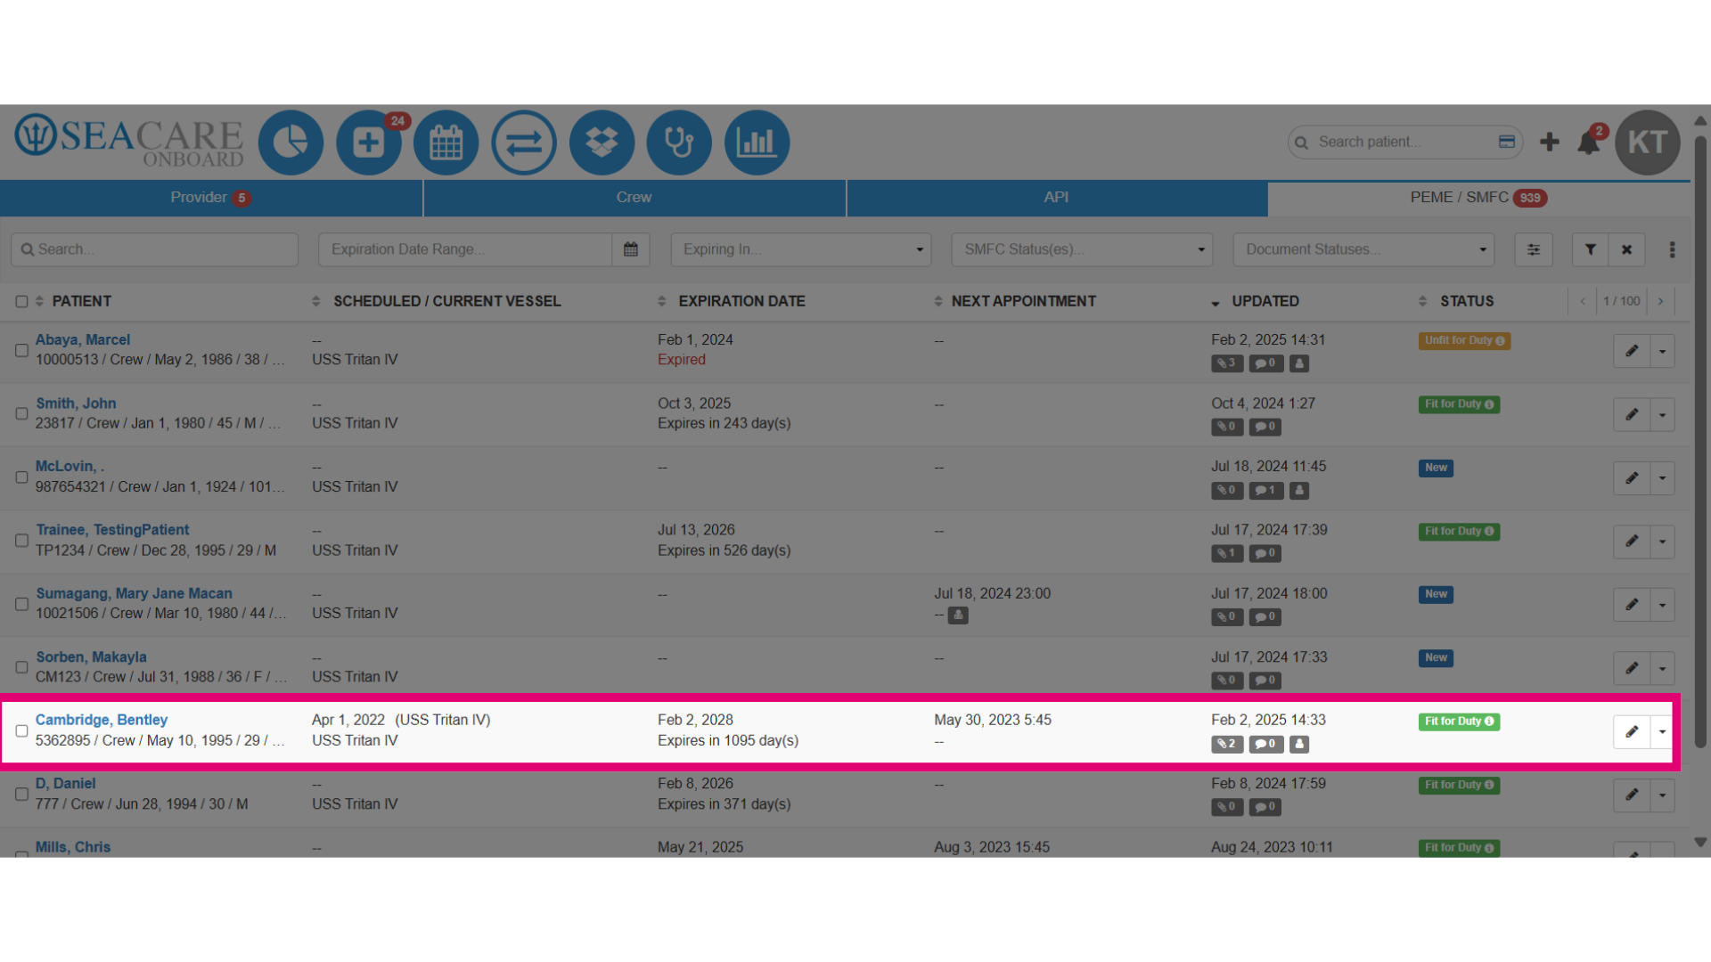Screen dimensions: 1711x962
Task: Select checkbox for Sorben, Makayla
Action: (x=21, y=667)
